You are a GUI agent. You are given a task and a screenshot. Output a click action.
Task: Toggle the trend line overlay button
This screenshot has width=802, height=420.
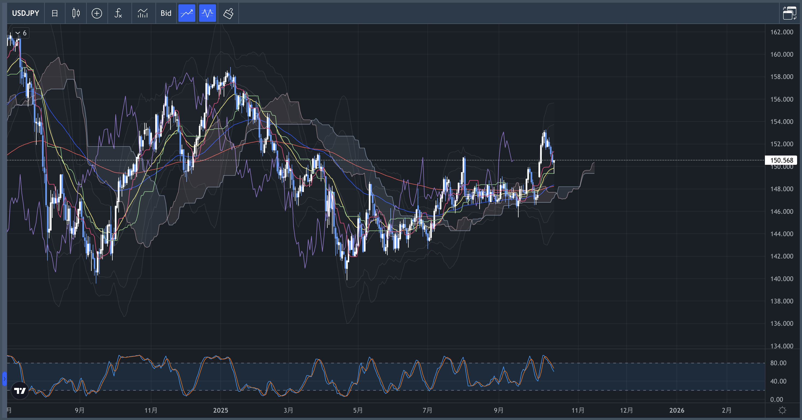(x=187, y=13)
